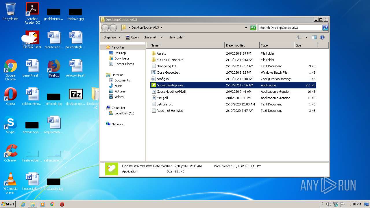Open Internet Explorer from taskbar
Viewport: 370px width, 208px height.
[x=23, y=204]
